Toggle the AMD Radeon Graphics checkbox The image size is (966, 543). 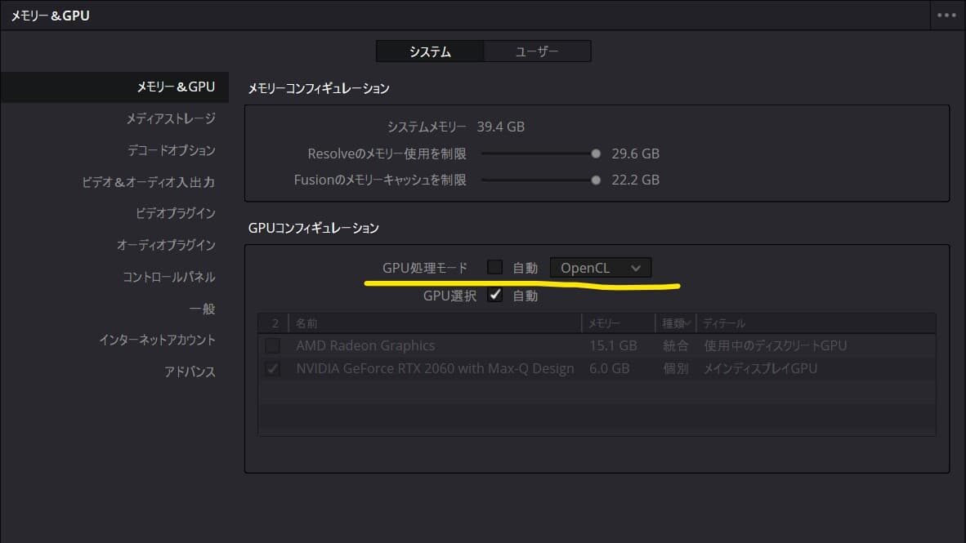(x=273, y=345)
